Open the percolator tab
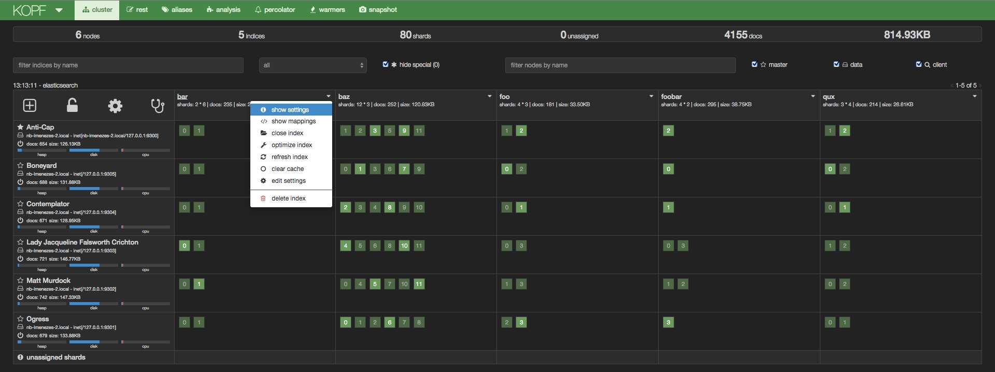The height and width of the screenshot is (372, 995). [275, 10]
